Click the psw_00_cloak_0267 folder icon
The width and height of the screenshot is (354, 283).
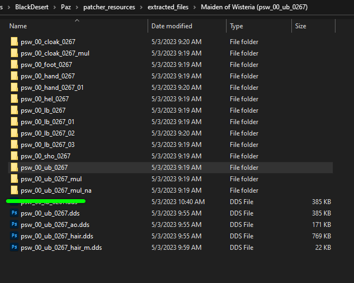pyautogui.click(x=14, y=42)
